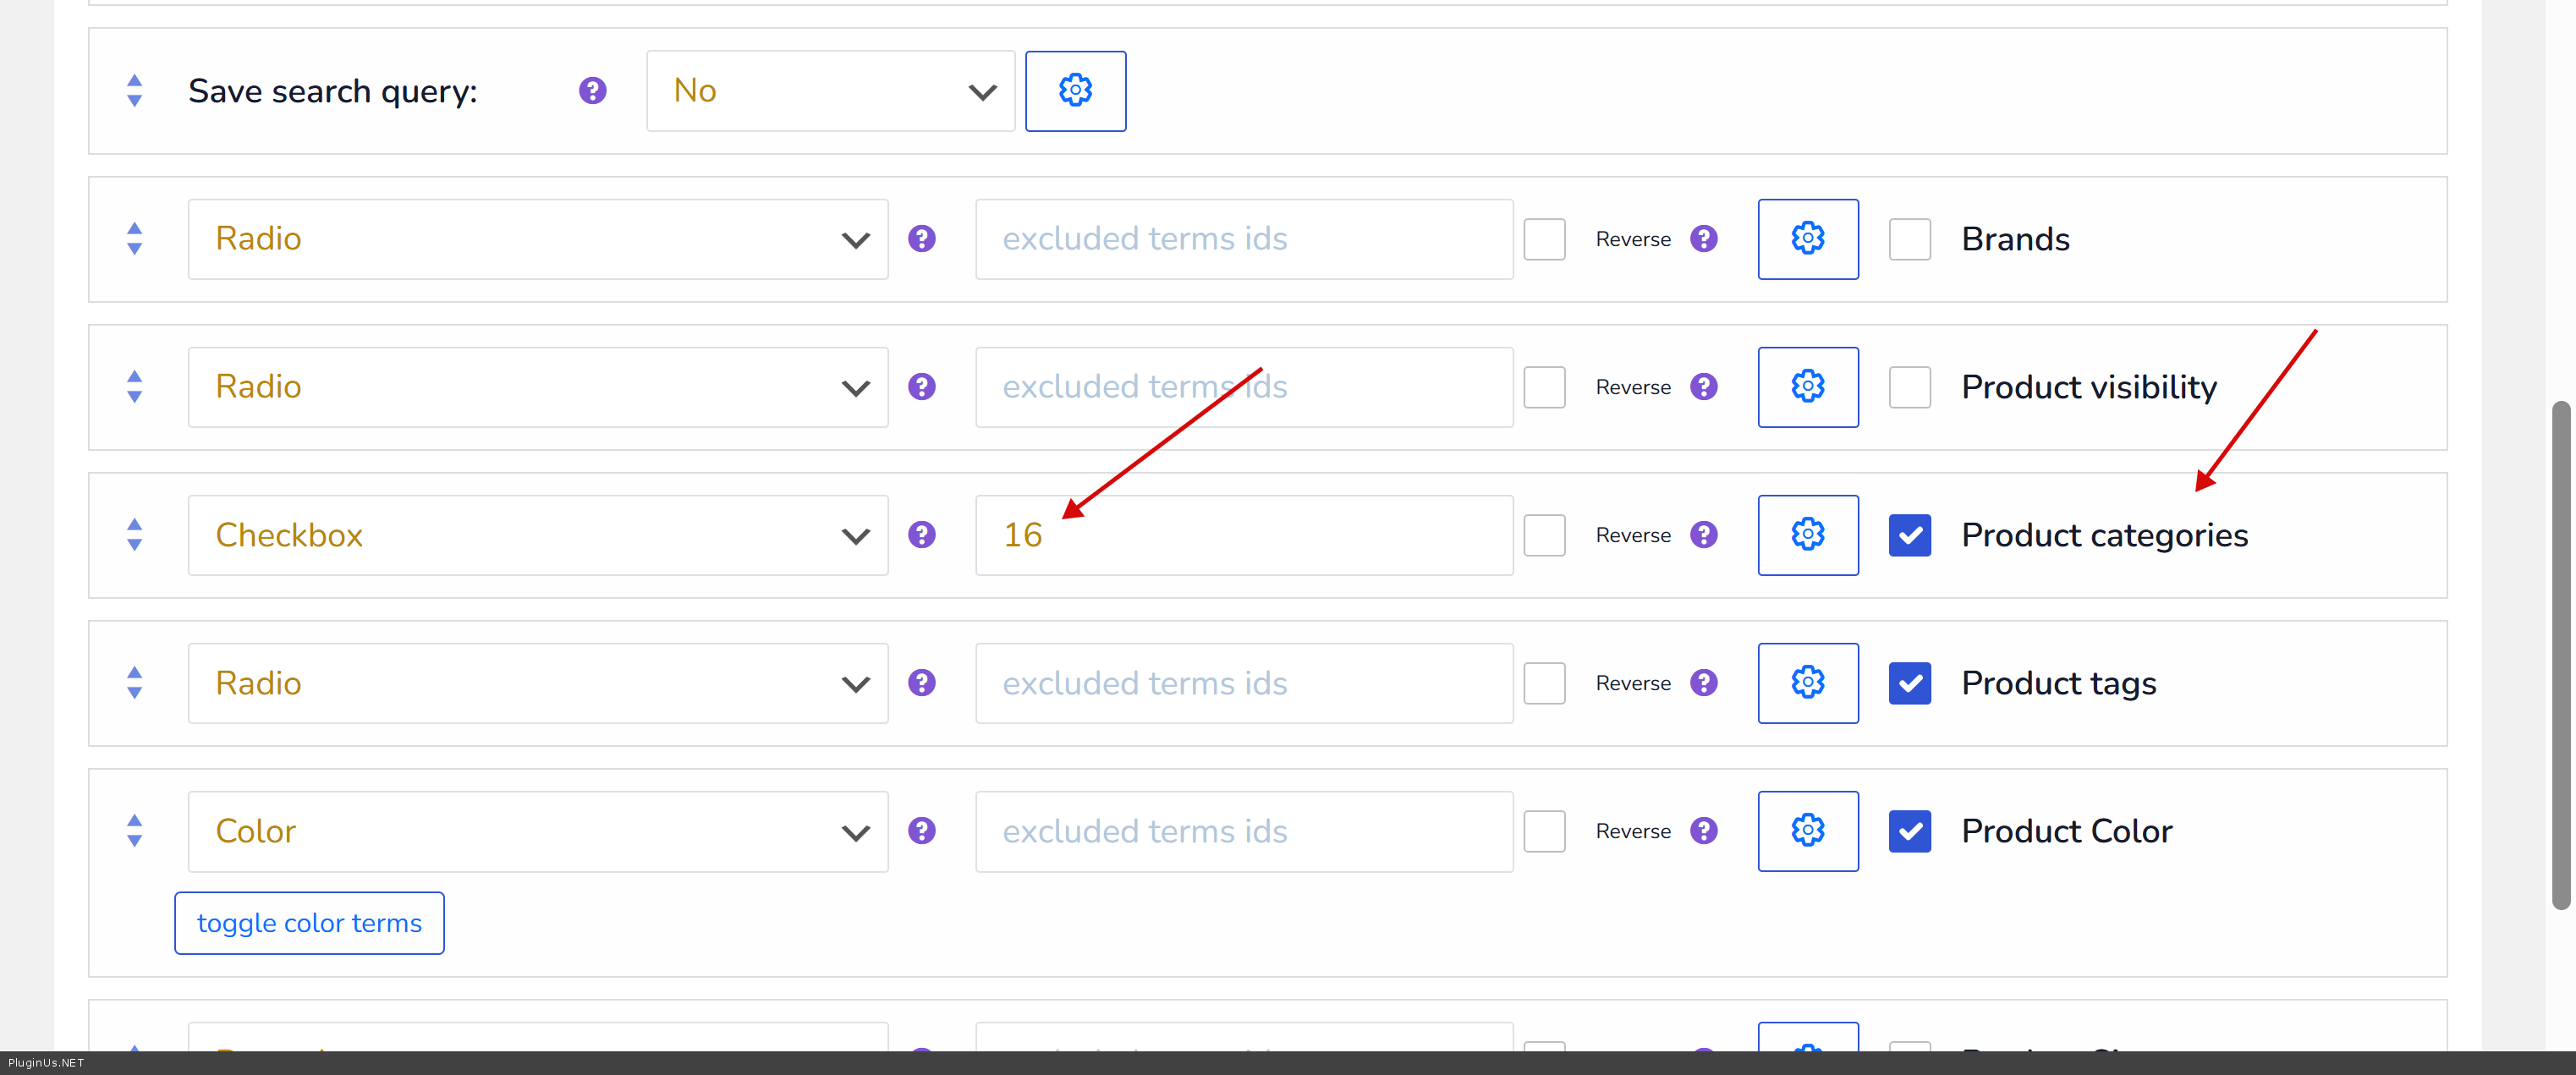
Task: Expand Save search query No dropdown
Action: [x=830, y=91]
